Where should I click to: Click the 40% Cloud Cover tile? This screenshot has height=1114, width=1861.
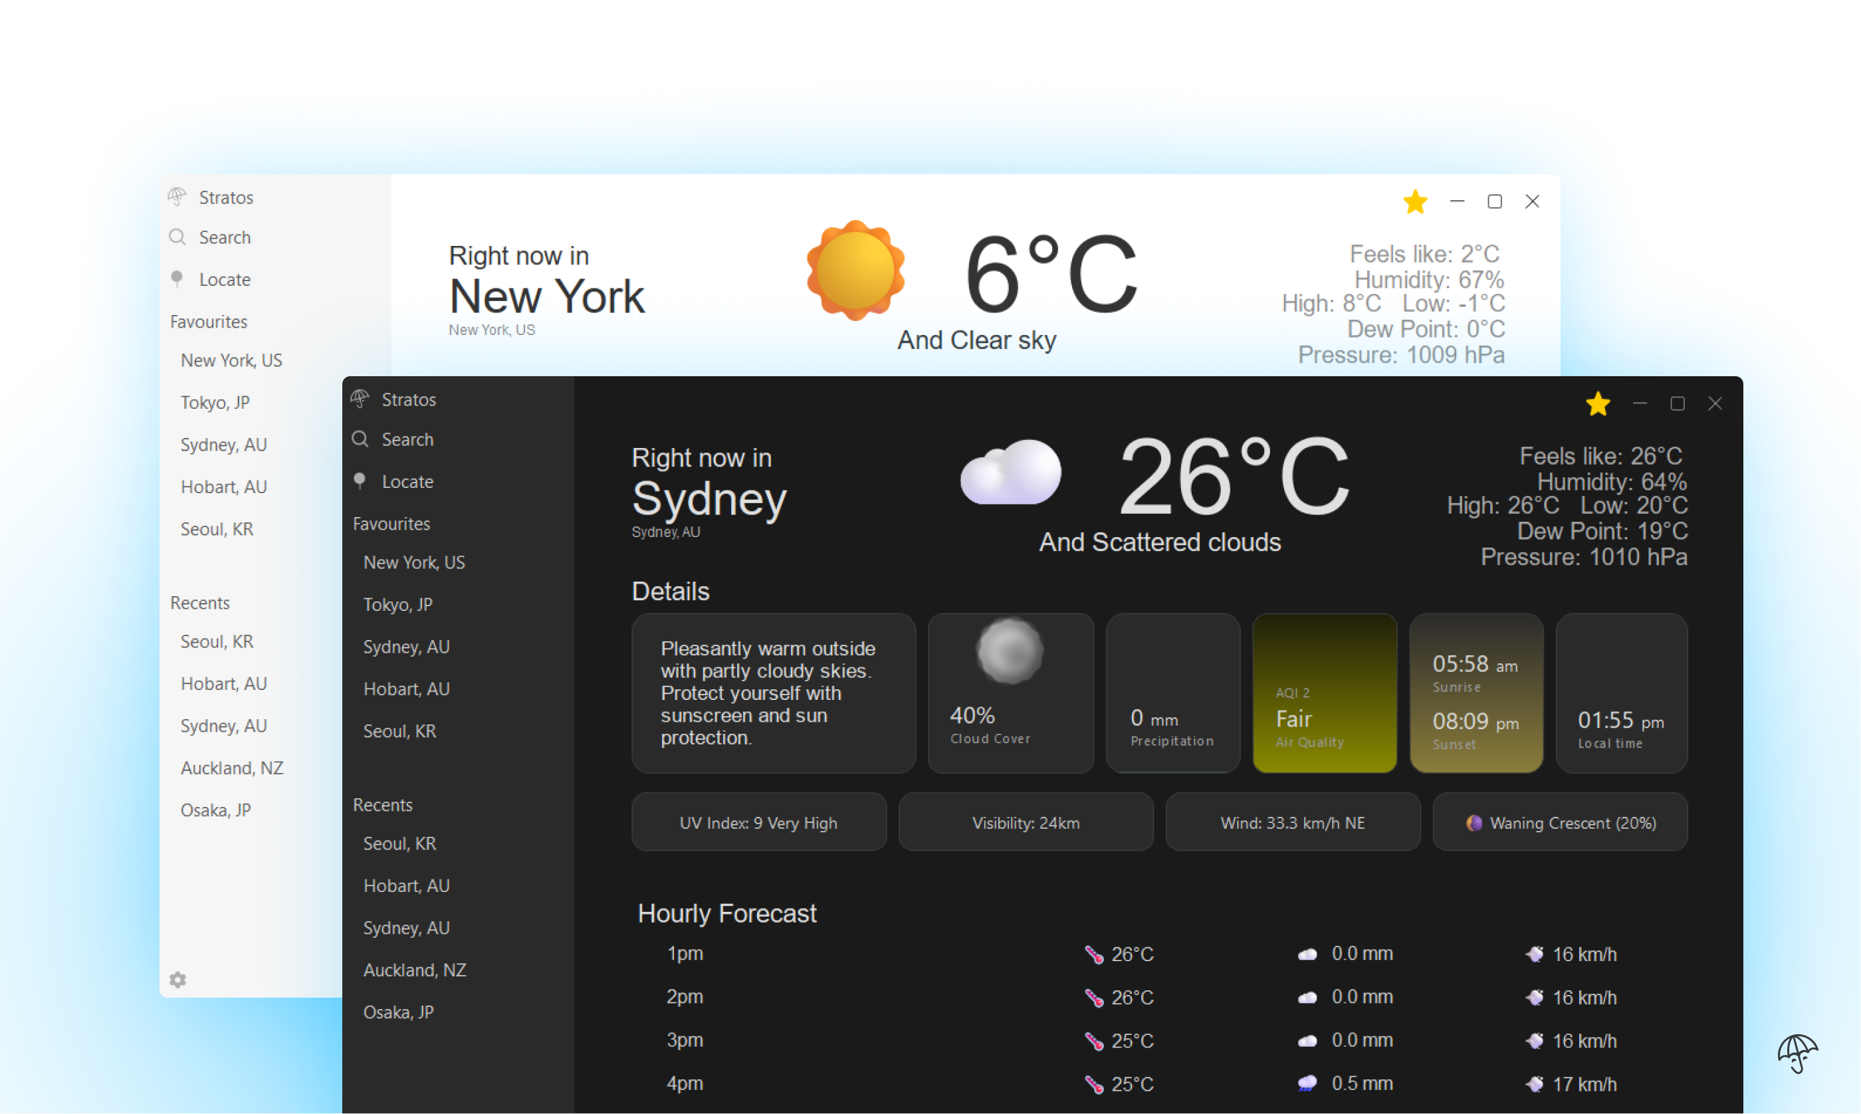(1010, 693)
